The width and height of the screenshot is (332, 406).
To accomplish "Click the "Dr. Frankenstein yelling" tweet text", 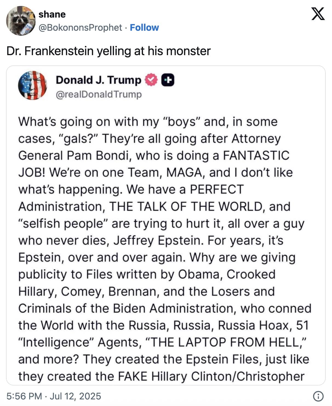I will pos(108,51).
